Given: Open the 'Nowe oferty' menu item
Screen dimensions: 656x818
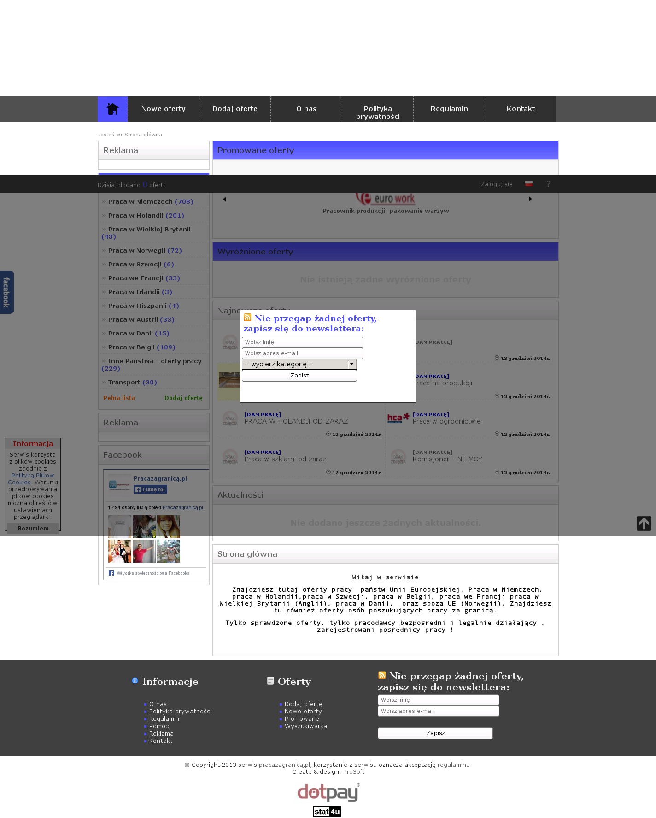Looking at the screenshot, I should point(163,109).
